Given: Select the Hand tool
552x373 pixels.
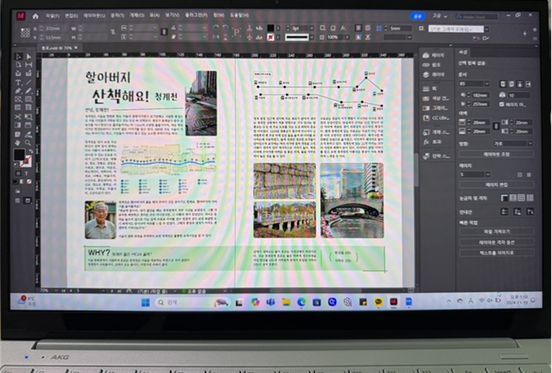Looking at the screenshot, I should [x=18, y=143].
